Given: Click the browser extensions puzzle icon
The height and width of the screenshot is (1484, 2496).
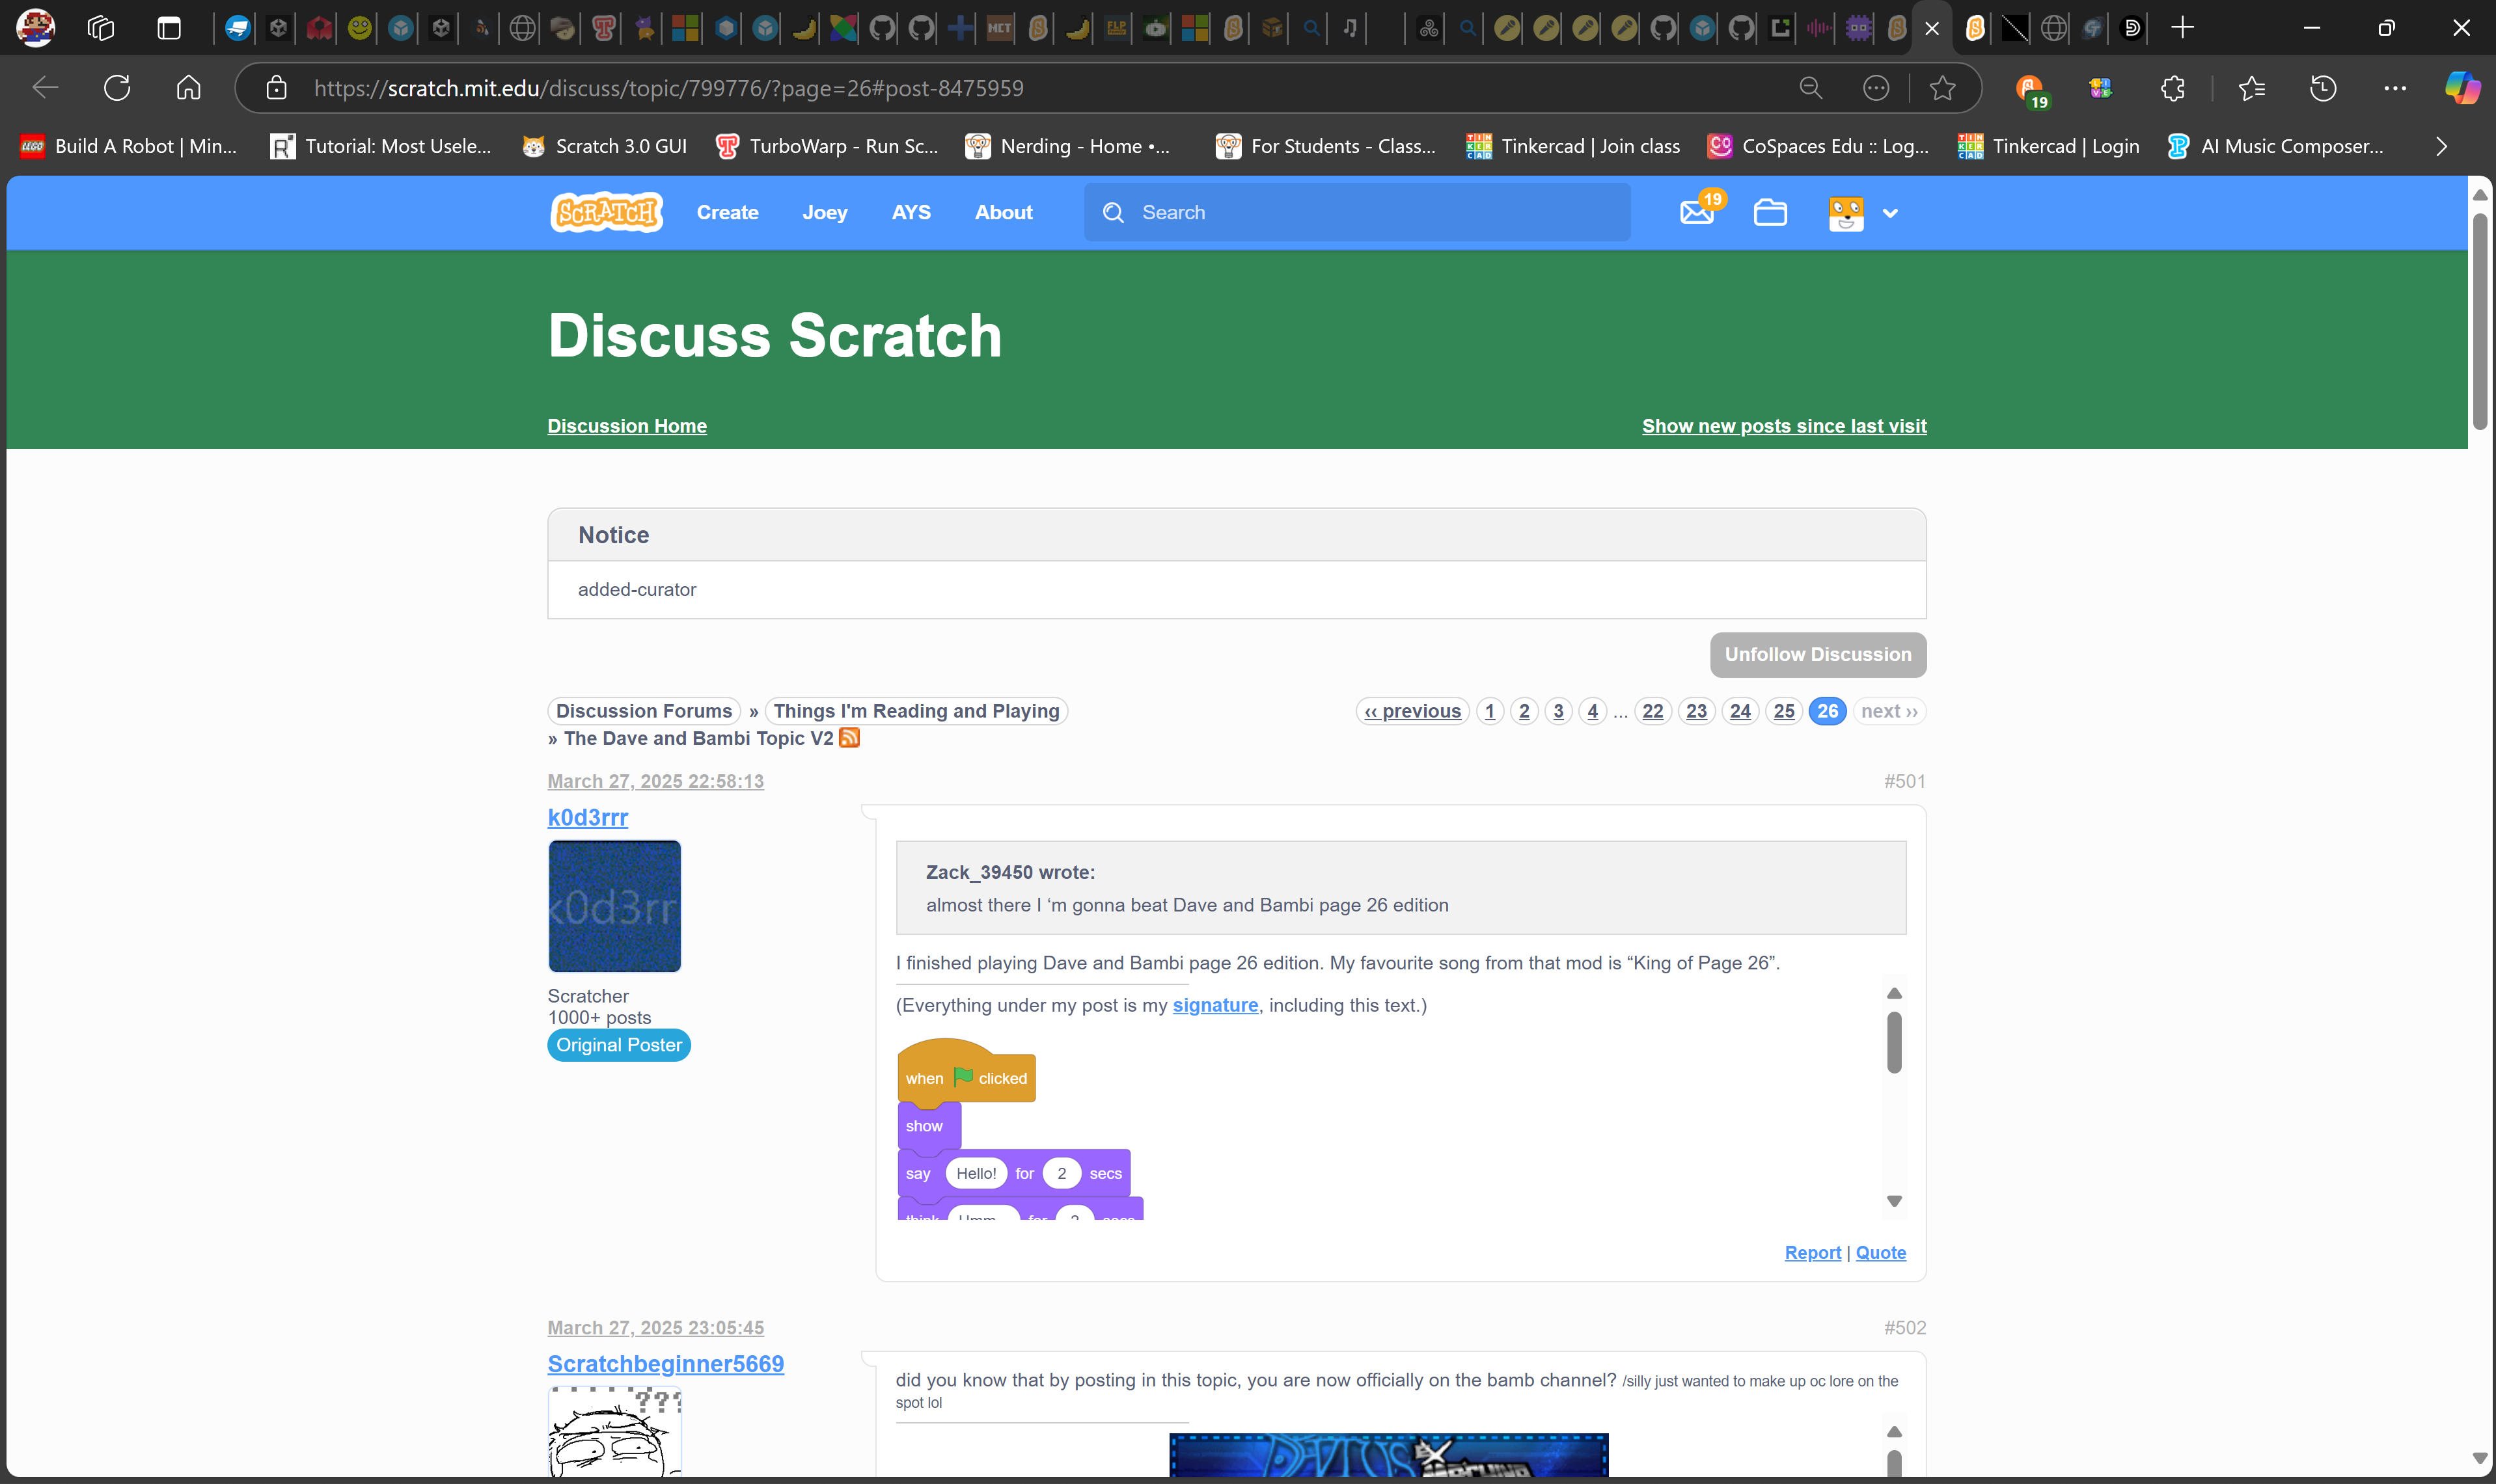Looking at the screenshot, I should [2173, 88].
